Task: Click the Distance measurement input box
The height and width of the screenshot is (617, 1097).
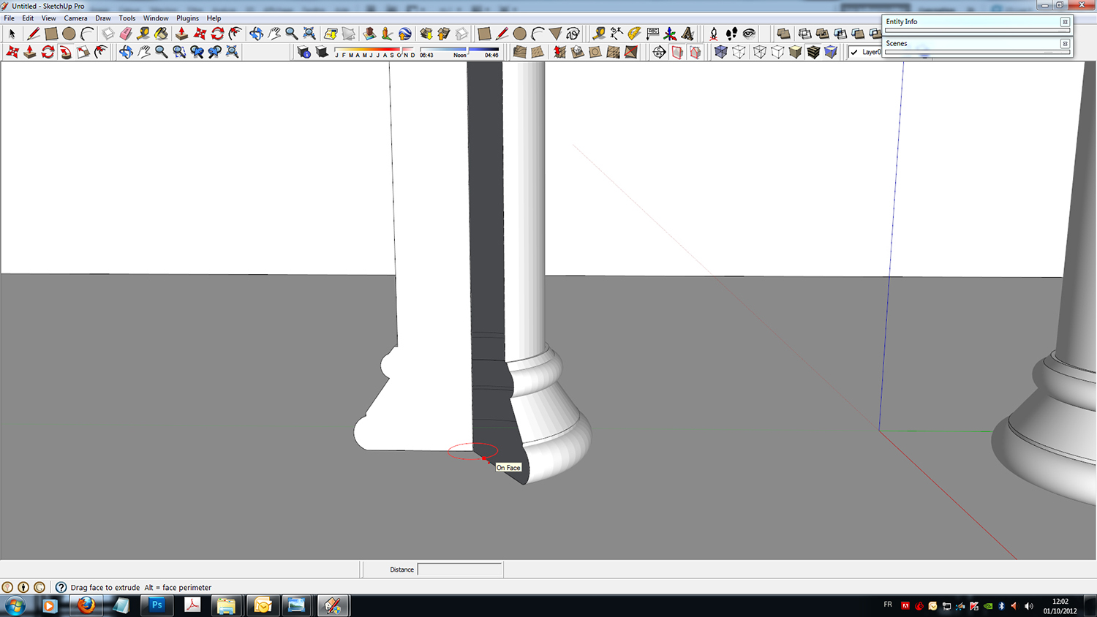Action: pos(459,569)
